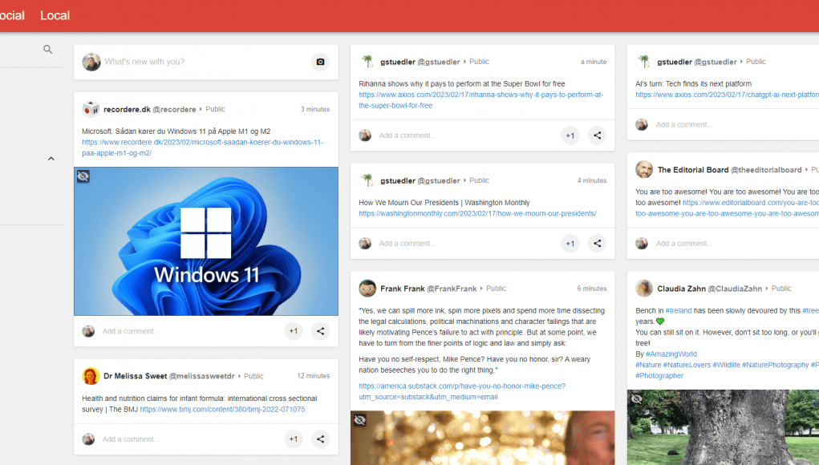This screenshot has width=819, height=465.
Task: Click +1 on the Rihanna Super Bowl post
Action: 570,135
